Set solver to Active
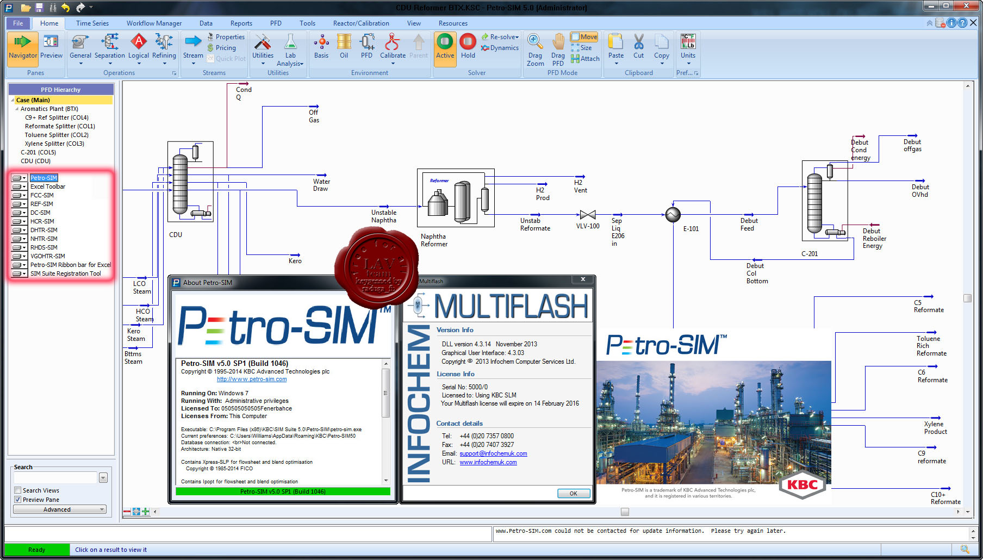983x560 pixels. click(x=445, y=48)
